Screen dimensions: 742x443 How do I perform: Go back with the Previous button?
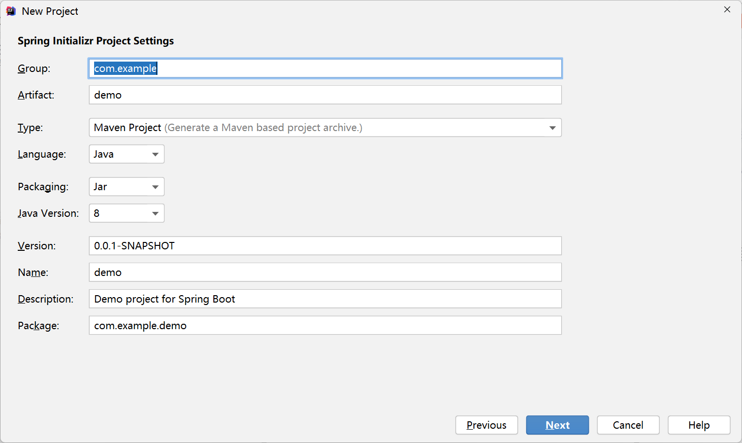[487, 425]
